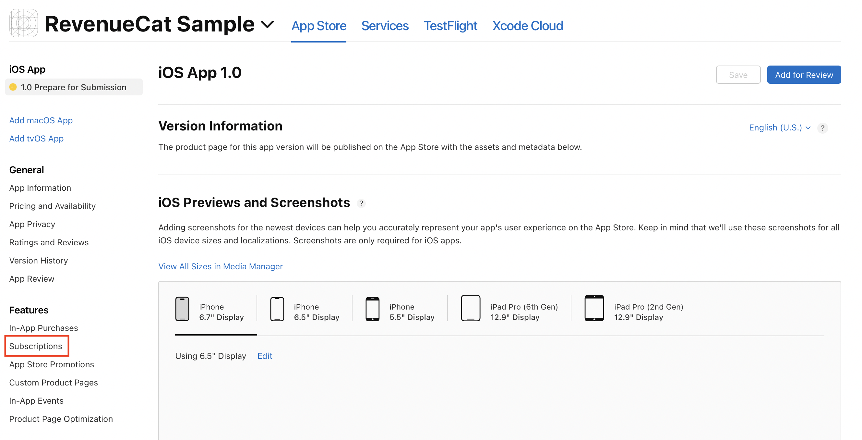Open App Information in sidebar
The height and width of the screenshot is (440, 862).
[x=40, y=188]
